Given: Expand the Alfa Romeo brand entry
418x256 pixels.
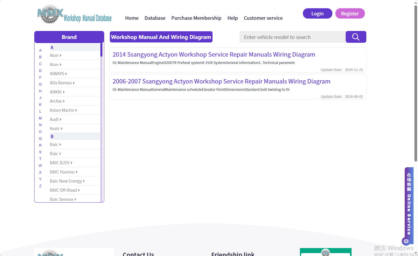Looking at the screenshot, I should 62,83.
